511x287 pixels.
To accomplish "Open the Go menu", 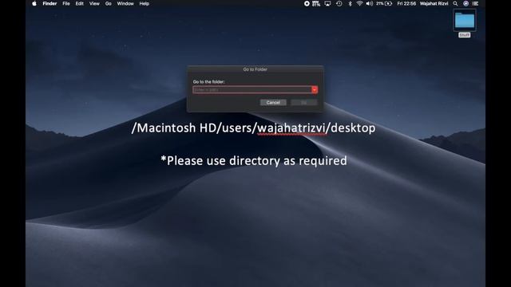I will [x=109, y=3].
